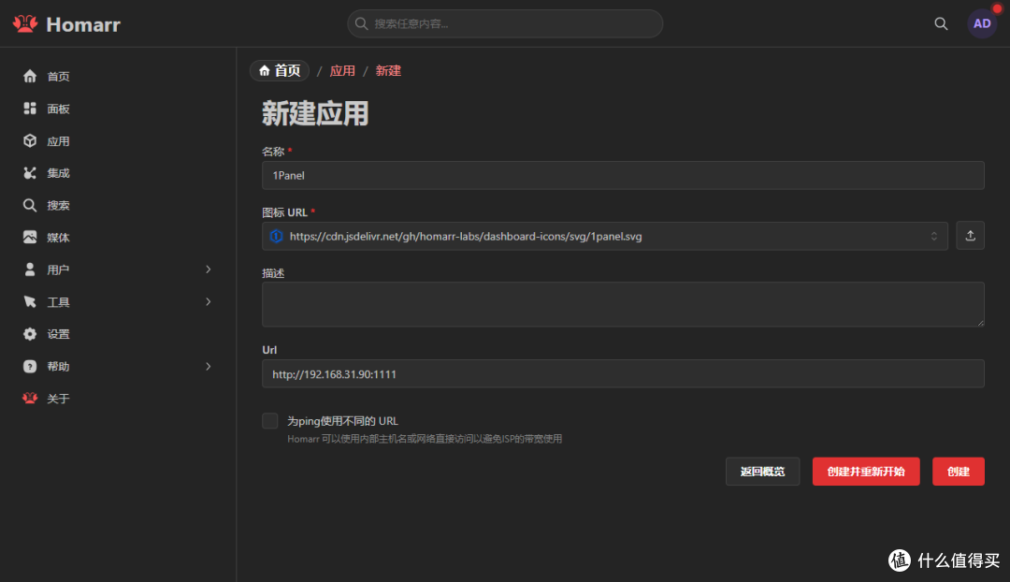Click the search magnifier in top right
The height and width of the screenshot is (582, 1010).
[x=941, y=23]
